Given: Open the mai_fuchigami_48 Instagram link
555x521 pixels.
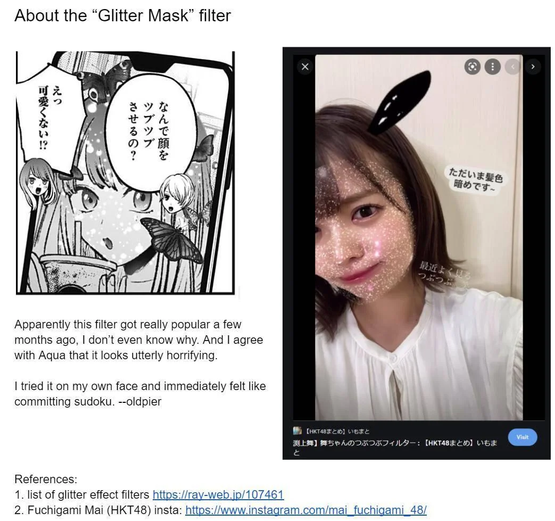Looking at the screenshot, I should pos(306,510).
